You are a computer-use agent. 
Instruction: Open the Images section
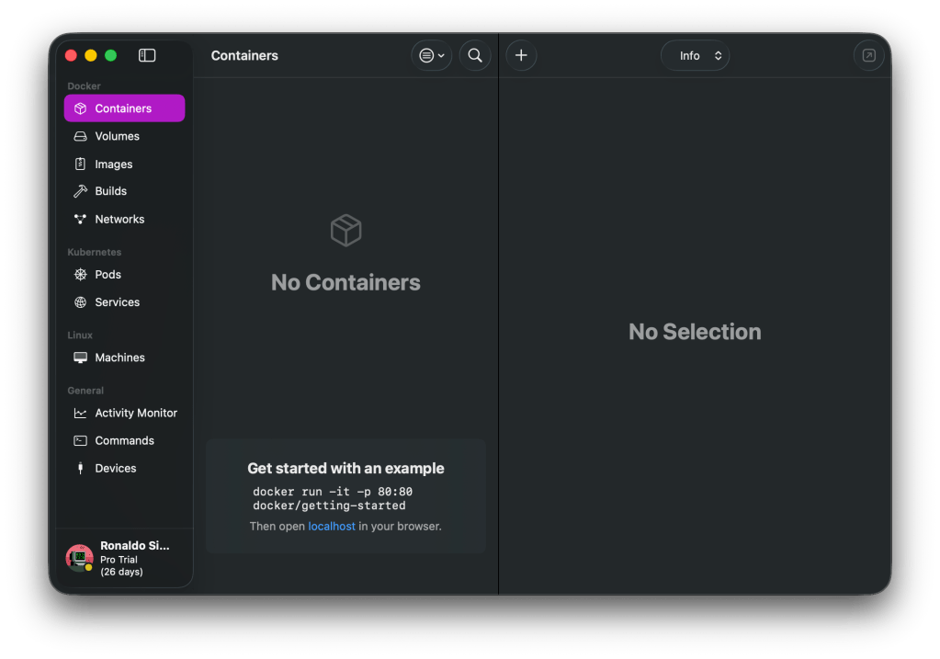pyautogui.click(x=124, y=164)
